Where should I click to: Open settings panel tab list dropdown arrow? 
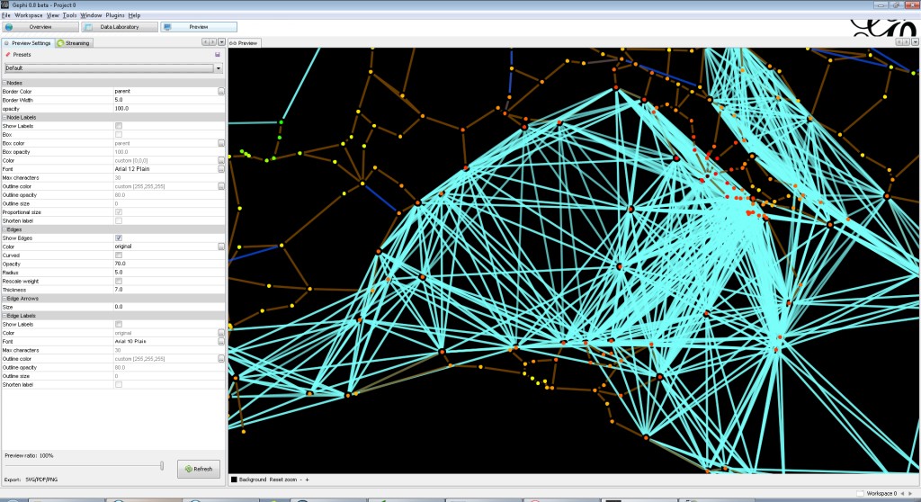pyautogui.click(x=221, y=42)
